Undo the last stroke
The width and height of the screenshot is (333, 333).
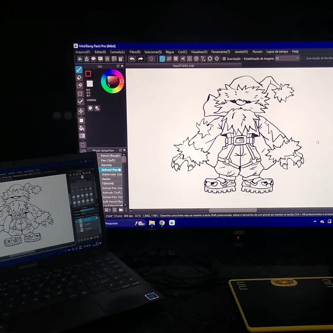132,59
